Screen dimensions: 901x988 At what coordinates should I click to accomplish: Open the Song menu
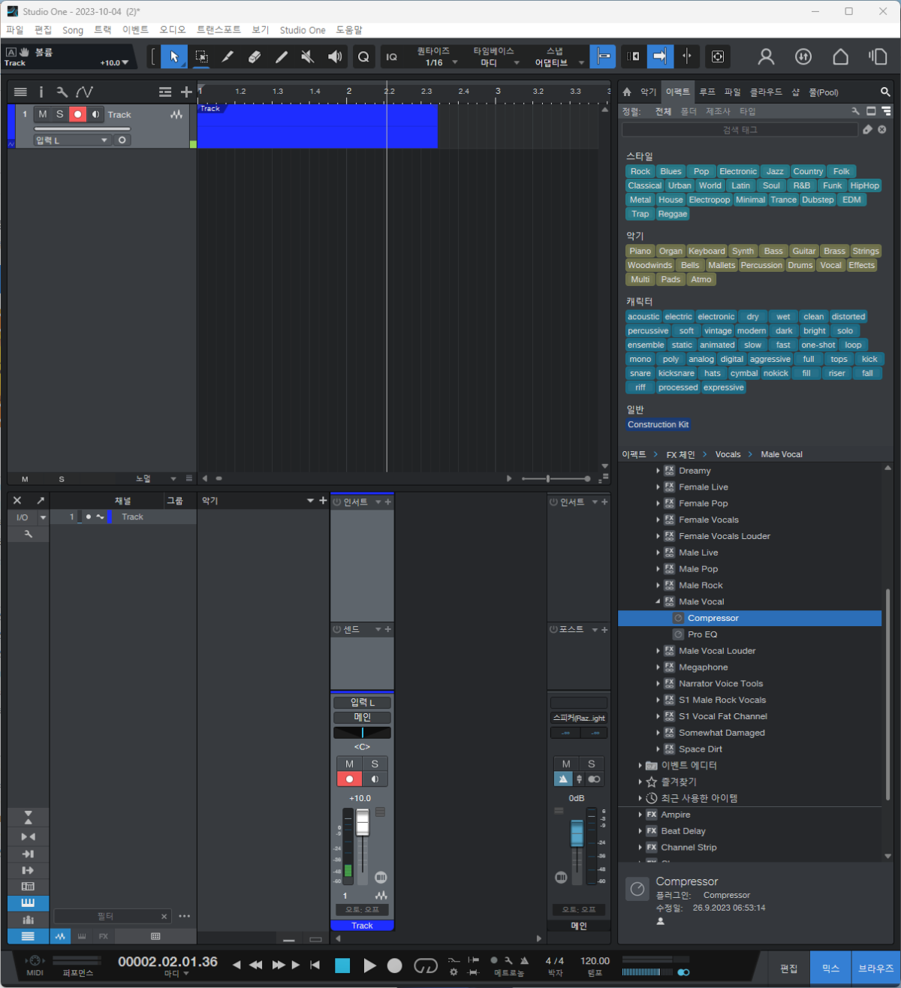73,30
